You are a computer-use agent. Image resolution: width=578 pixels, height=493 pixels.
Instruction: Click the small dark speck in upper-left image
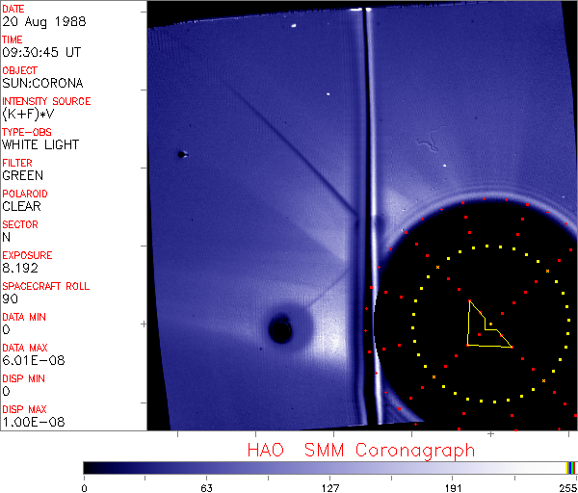coord(181,154)
